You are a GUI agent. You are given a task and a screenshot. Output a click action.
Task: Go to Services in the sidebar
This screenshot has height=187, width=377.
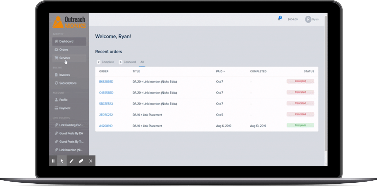click(x=65, y=58)
